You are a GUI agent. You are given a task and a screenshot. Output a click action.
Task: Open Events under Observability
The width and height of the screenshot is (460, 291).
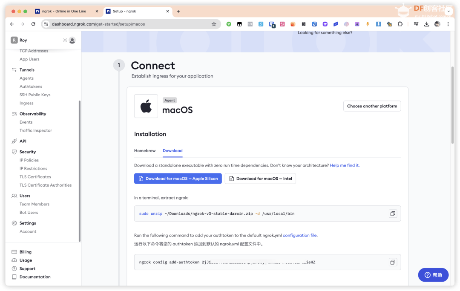click(x=26, y=122)
